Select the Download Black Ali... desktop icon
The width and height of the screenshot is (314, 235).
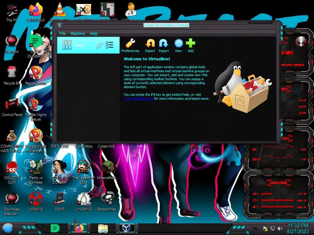coord(12,199)
